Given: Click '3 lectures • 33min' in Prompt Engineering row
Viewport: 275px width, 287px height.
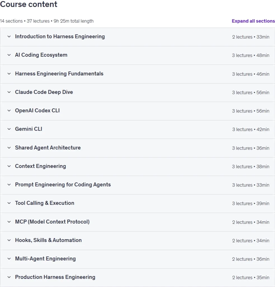Looking at the screenshot, I should tap(251, 185).
